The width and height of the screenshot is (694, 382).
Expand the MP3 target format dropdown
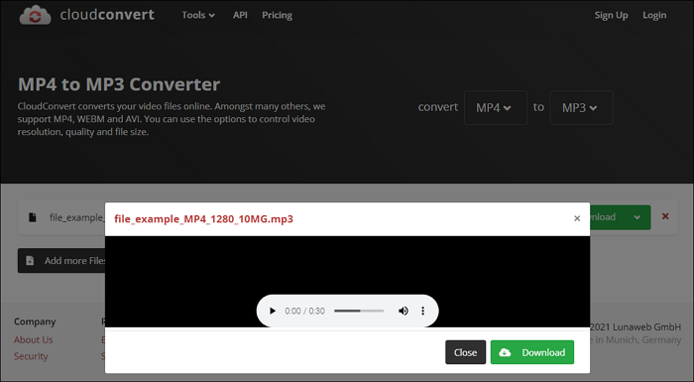click(x=581, y=108)
